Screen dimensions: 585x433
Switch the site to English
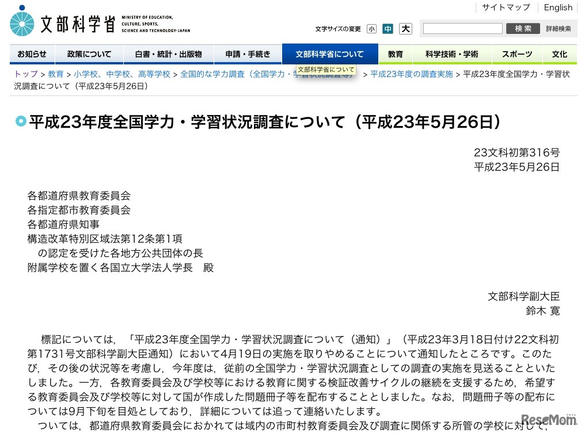point(557,7)
